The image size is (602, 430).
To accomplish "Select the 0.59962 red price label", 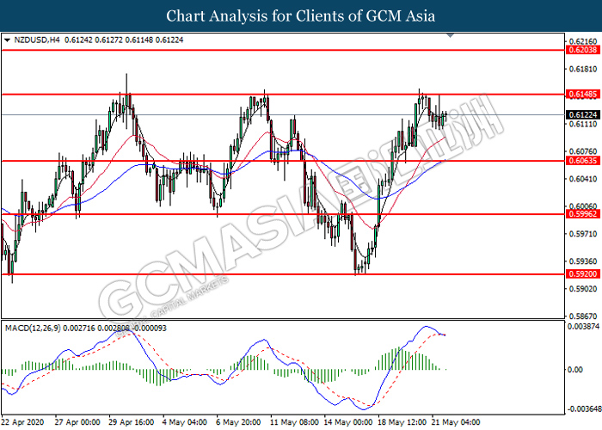I will coord(583,214).
